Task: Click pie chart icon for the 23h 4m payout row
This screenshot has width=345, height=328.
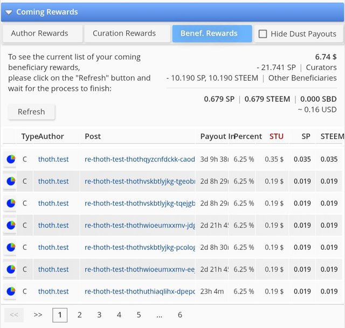Action: (10, 291)
